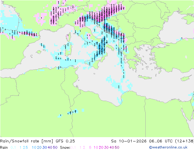
Task: Pick the Snow legend 20 value
Action: coord(101,148)
